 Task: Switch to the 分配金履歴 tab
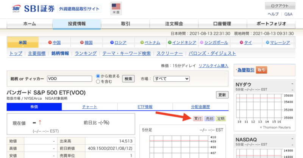200,107
